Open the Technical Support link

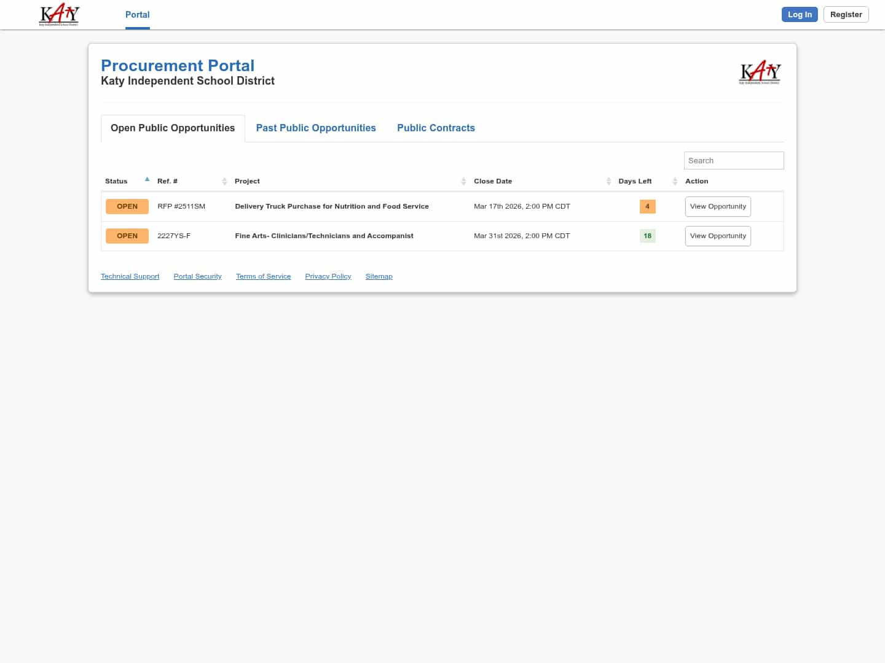click(x=130, y=276)
